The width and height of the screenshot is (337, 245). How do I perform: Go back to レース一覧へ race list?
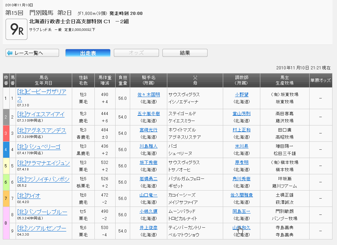(x=32, y=53)
